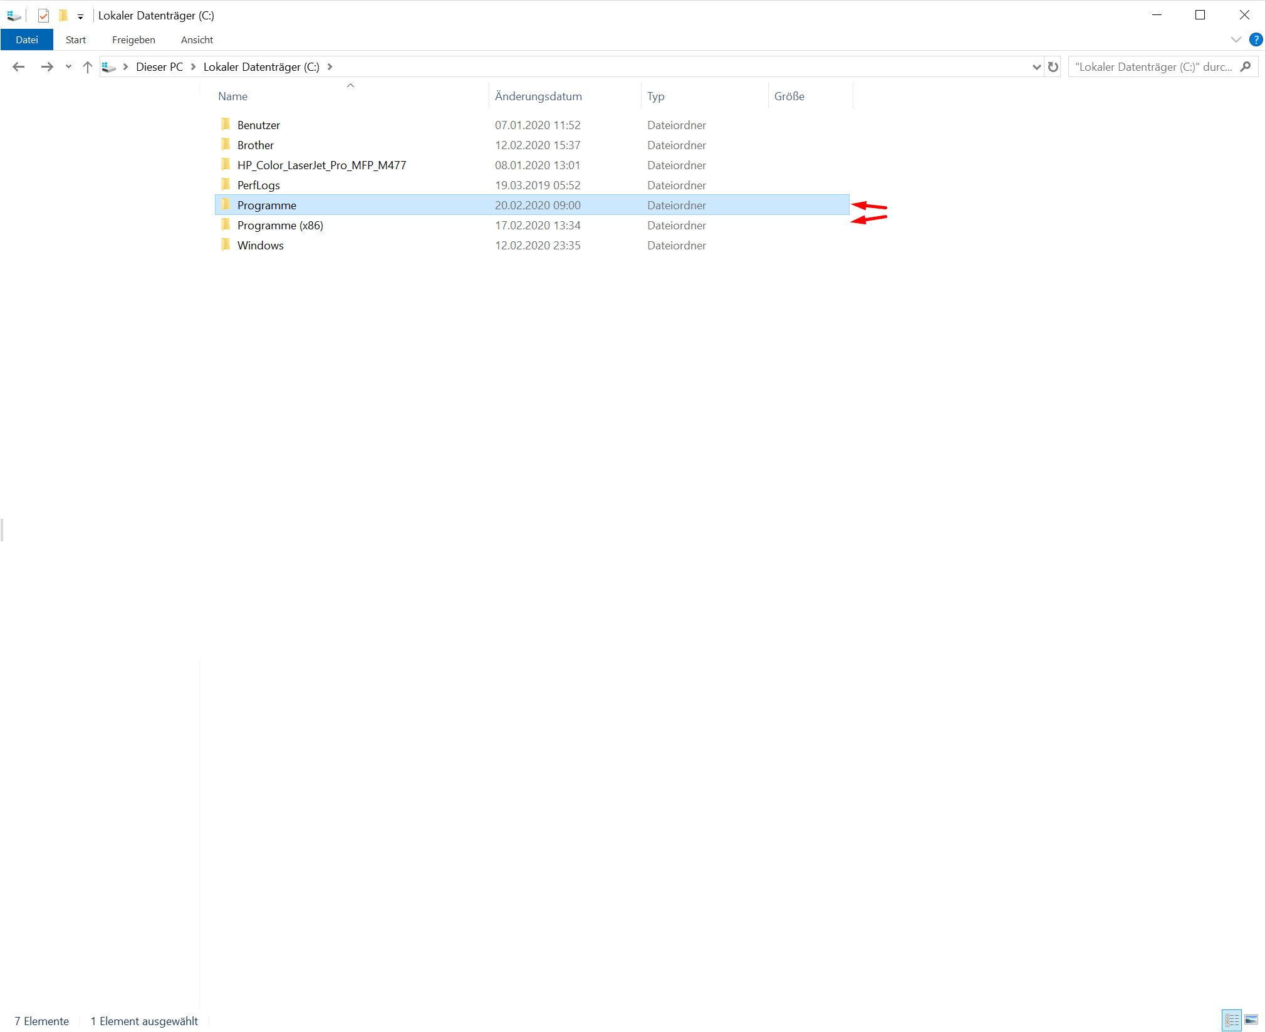
Task: Click the Forward navigation arrow
Action: (x=48, y=66)
